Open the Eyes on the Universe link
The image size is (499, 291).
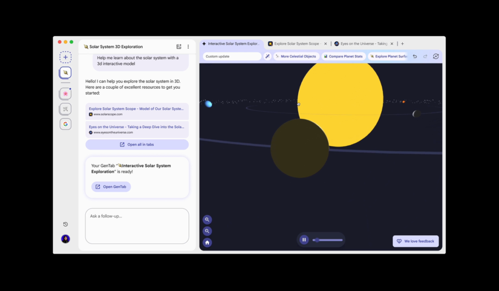(x=137, y=129)
